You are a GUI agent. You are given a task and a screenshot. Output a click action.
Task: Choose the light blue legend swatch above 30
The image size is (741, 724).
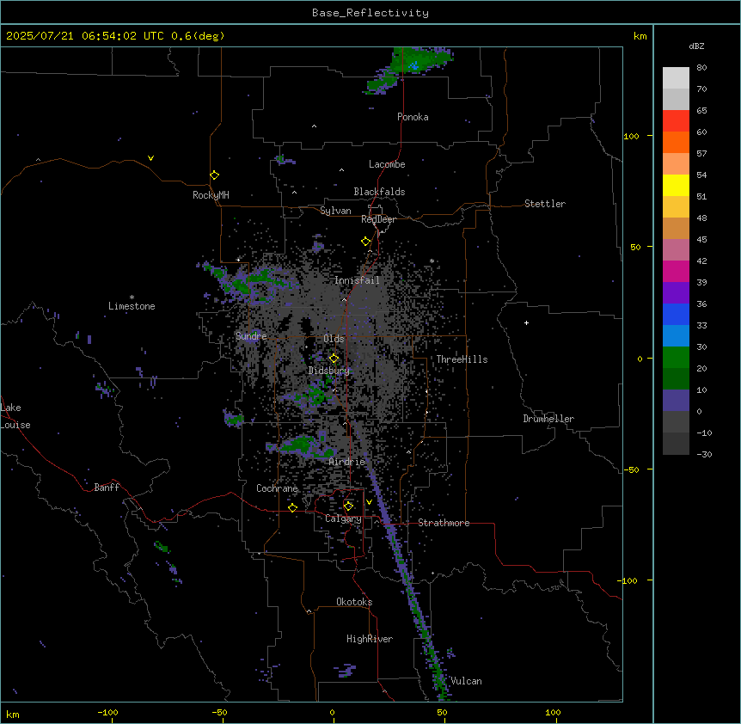click(x=676, y=336)
